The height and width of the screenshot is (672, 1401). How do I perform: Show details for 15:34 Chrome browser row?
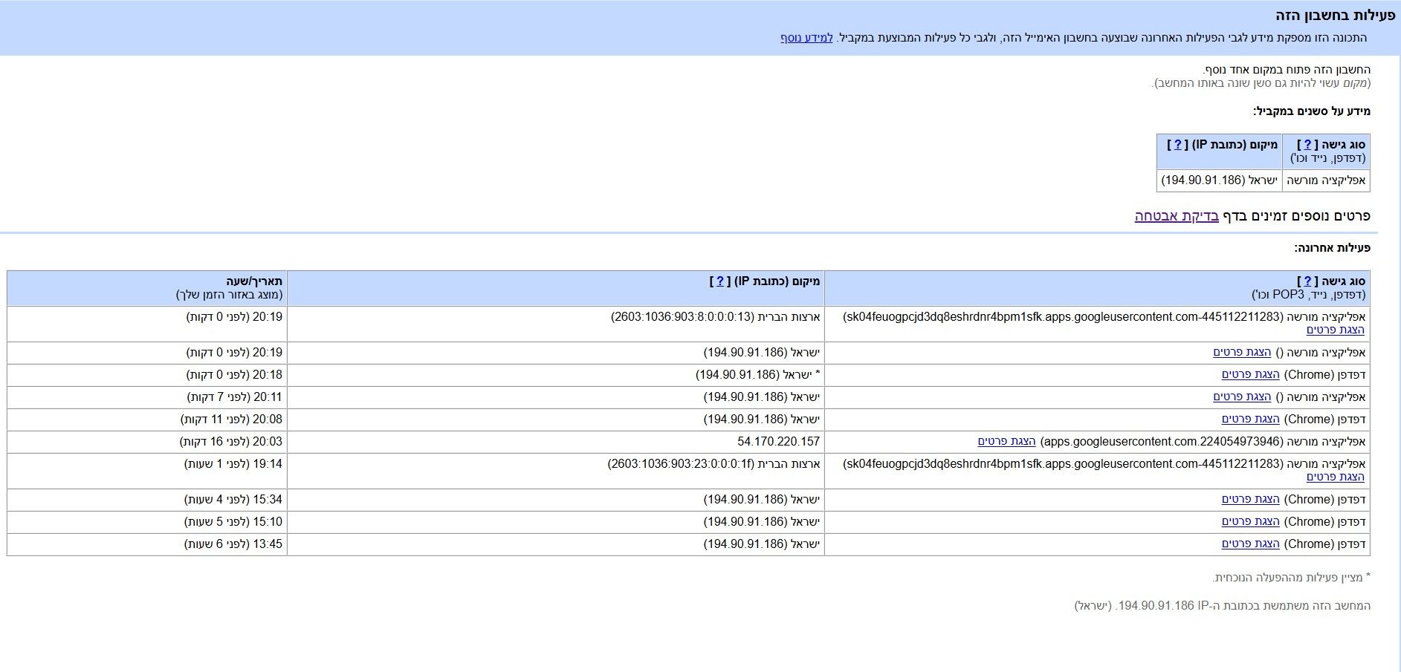(x=1250, y=499)
